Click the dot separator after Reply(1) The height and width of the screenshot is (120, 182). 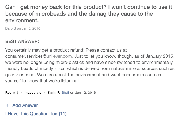tap(22, 93)
